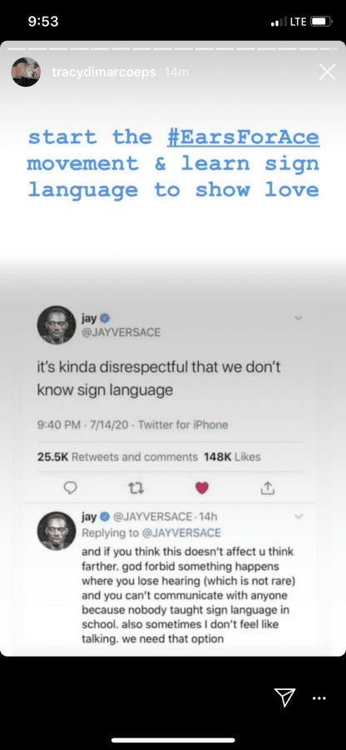View the 25.5K Retweets and comments
This screenshot has width=346, height=750.
[x=117, y=457]
